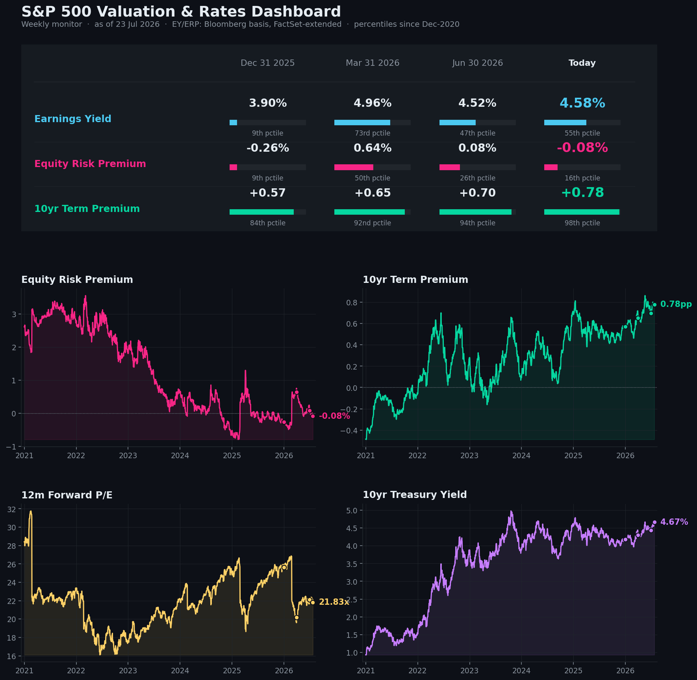Click the Dec 31 2025 column header
Image resolution: width=697 pixels, height=680 pixels.
(x=268, y=63)
